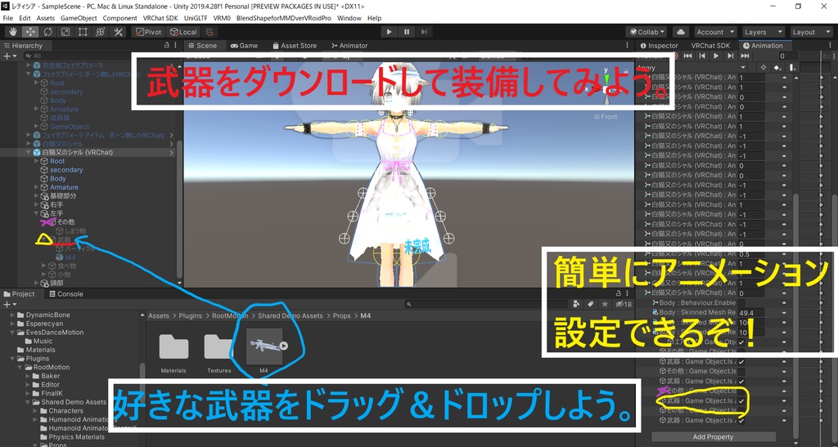This screenshot has width=838, height=447.
Task: Go to next keyframe in Animation
Action: (731, 56)
